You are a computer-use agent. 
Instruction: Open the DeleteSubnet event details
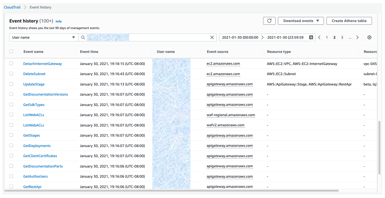[34, 74]
